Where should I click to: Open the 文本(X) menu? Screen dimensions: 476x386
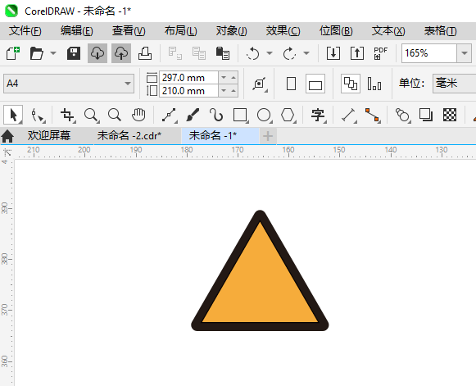[388, 30]
